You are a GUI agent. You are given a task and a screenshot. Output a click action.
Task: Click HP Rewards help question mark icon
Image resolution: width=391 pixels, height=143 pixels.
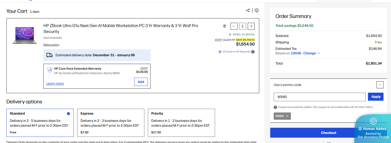pyautogui.click(x=253, y=52)
